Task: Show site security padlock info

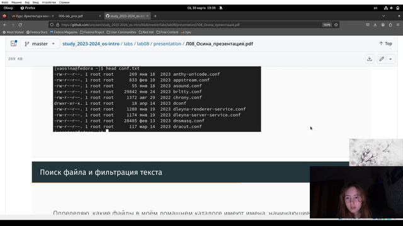Action: tap(57, 25)
